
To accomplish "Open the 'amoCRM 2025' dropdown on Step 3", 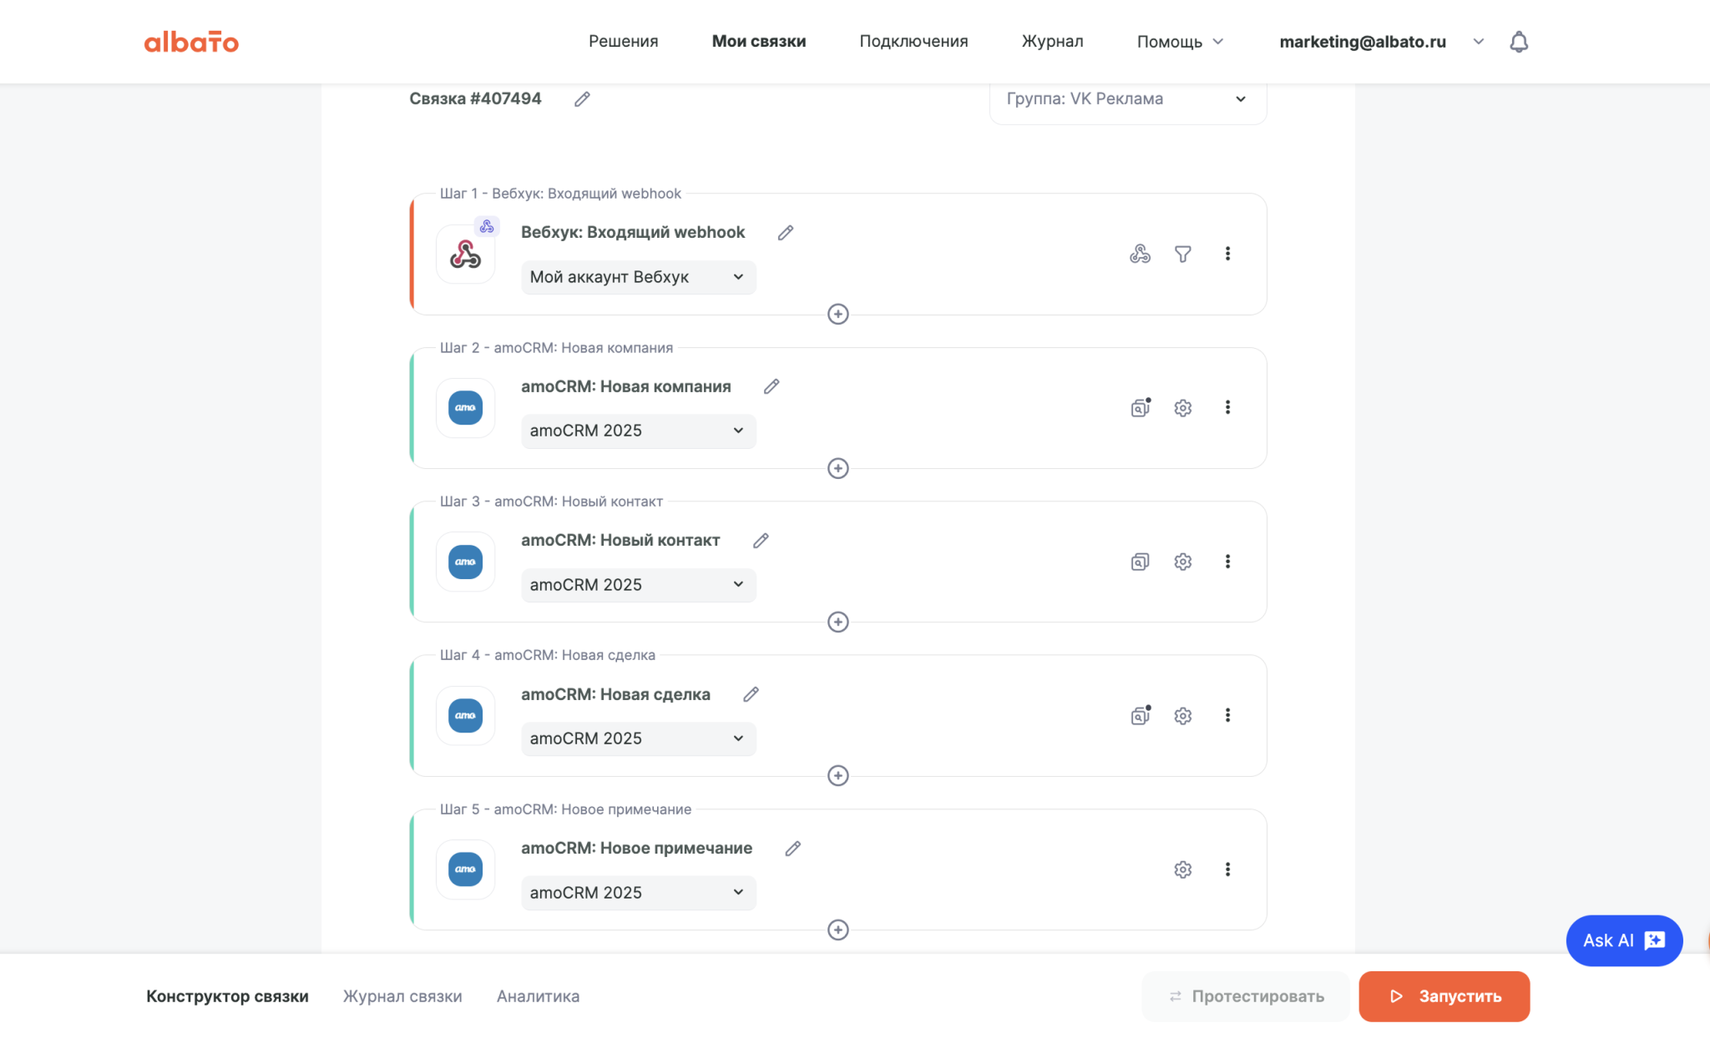I will click(x=637, y=585).
